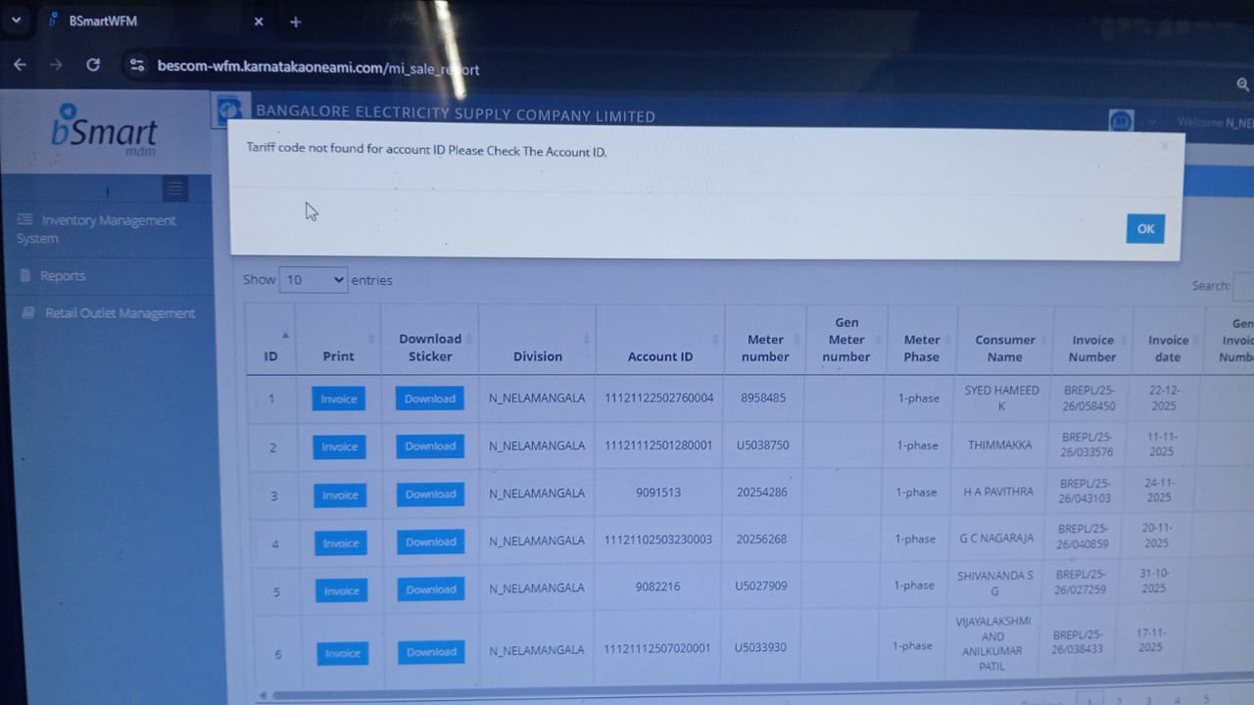Select account ID 11121102503230003
Image resolution: width=1254 pixels, height=705 pixels.
pyautogui.click(x=658, y=540)
